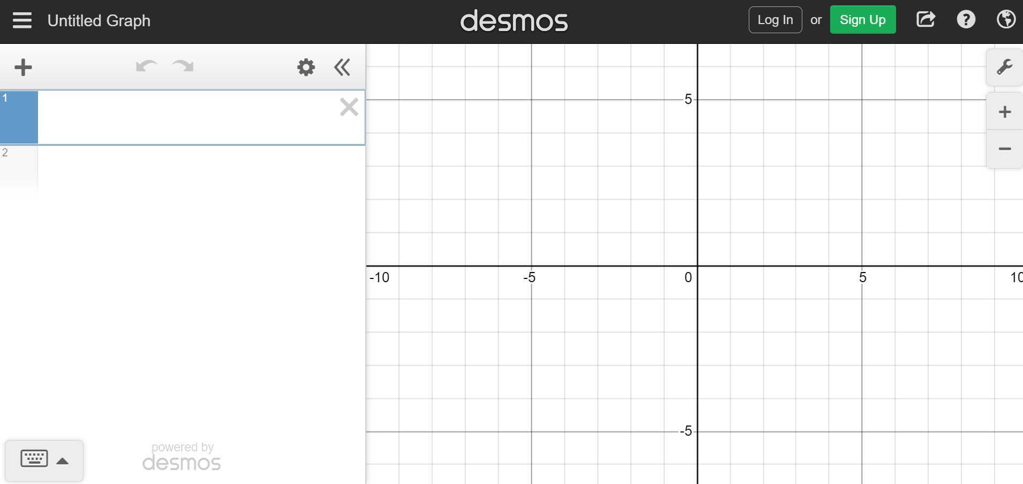
Task: Open the main hamburger menu
Action: click(x=21, y=20)
